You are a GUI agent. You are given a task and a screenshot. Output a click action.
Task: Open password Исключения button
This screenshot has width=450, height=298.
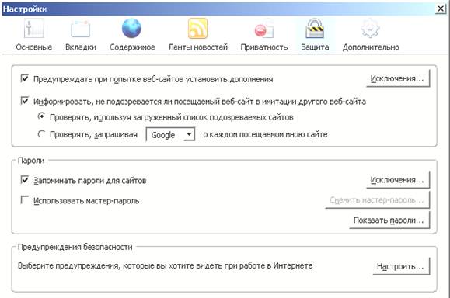[x=398, y=180]
